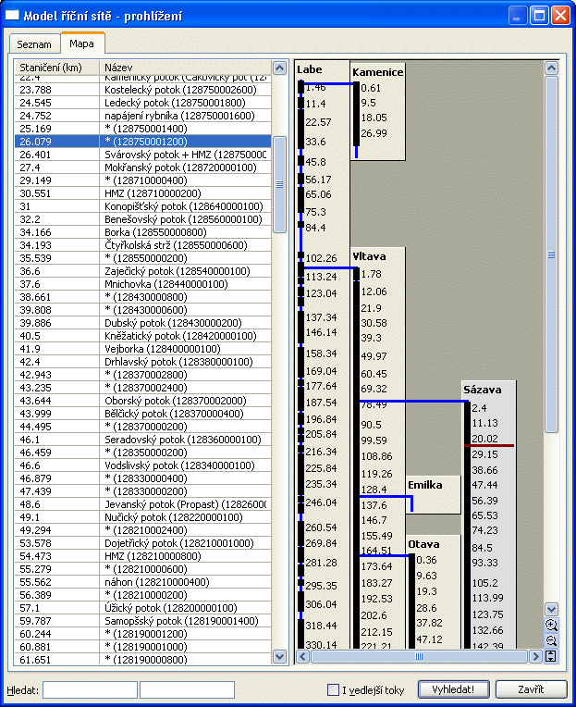Click the second search input field
576x707 pixels.
click(187, 690)
